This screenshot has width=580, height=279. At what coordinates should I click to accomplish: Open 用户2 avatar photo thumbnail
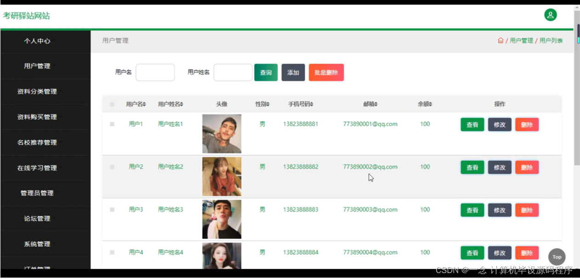pyautogui.click(x=222, y=177)
